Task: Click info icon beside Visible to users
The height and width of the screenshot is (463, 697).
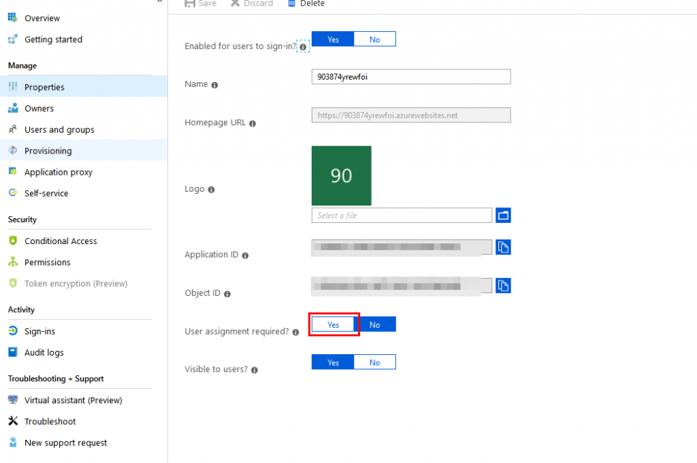Action: [x=255, y=370]
